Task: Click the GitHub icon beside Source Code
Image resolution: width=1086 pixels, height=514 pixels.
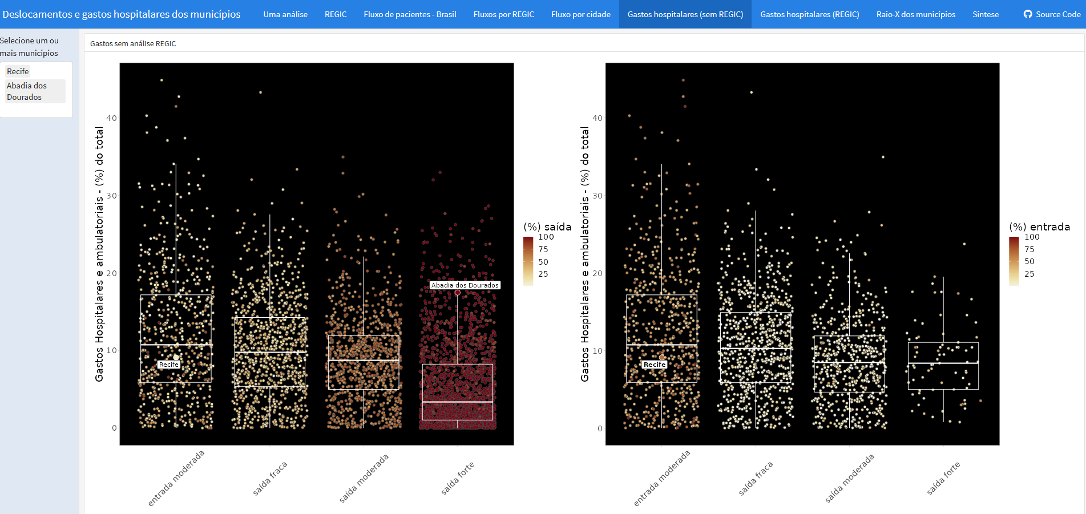Action: coord(1028,14)
